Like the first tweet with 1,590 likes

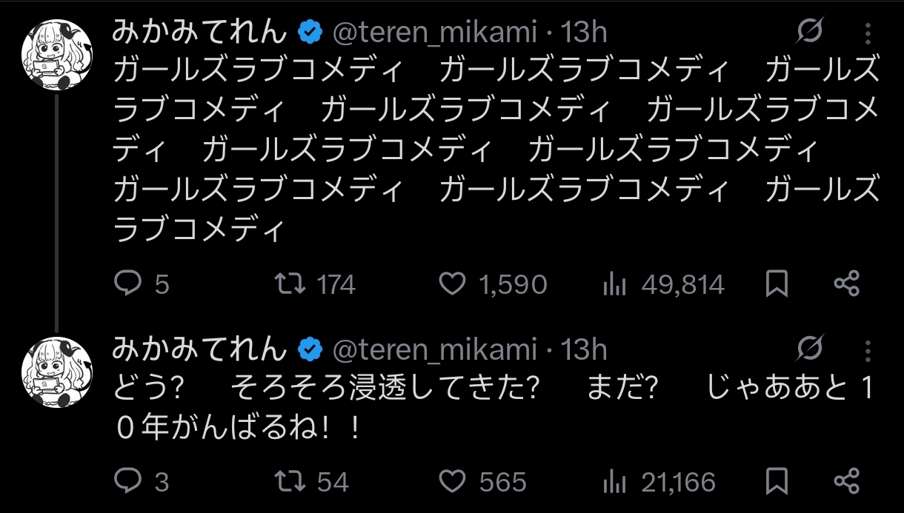point(493,284)
